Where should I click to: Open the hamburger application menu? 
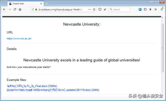(x=162, y=9)
